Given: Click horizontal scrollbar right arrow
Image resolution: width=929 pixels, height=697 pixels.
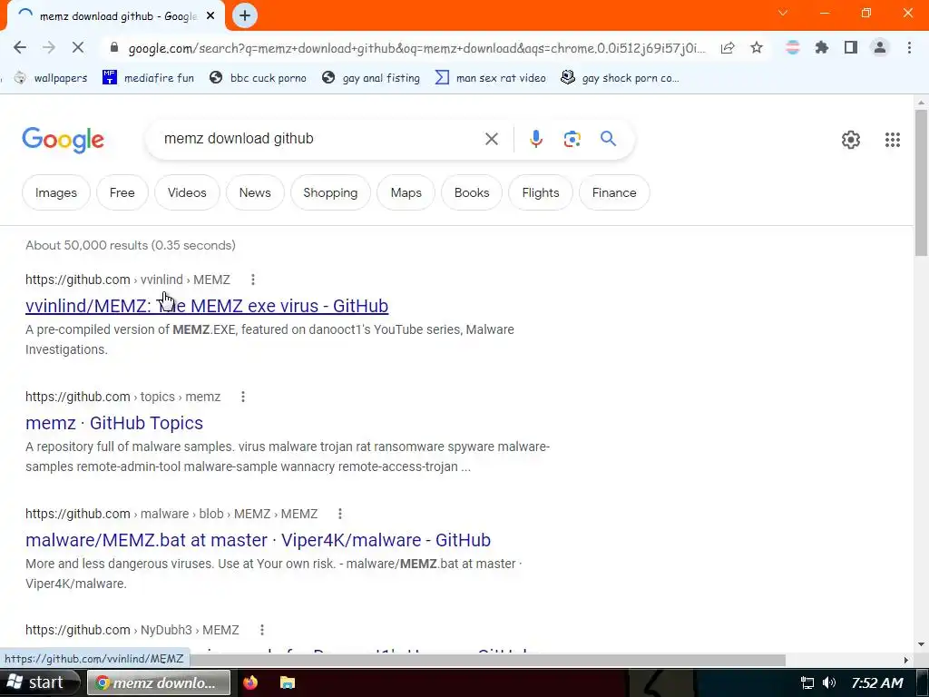Looking at the screenshot, I should pos(906,661).
